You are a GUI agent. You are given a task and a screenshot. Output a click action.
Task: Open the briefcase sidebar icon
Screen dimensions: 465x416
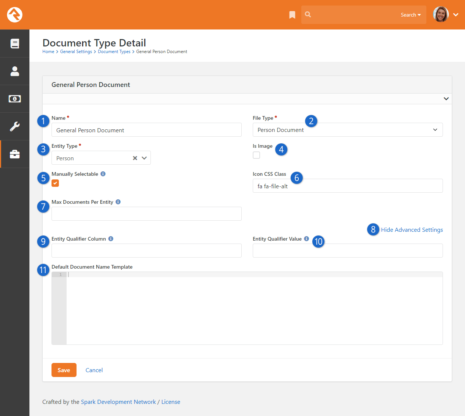(x=15, y=154)
